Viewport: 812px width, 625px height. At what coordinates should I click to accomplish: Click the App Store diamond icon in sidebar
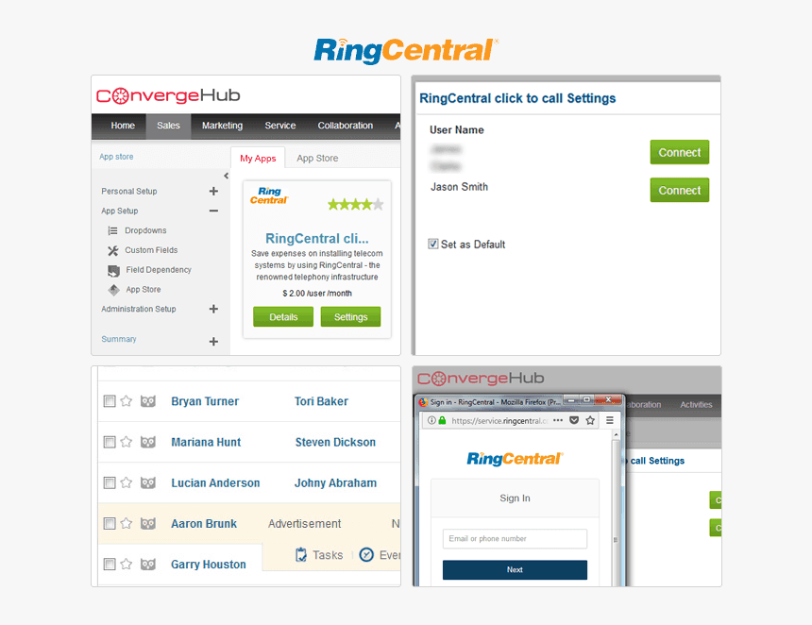click(x=113, y=290)
